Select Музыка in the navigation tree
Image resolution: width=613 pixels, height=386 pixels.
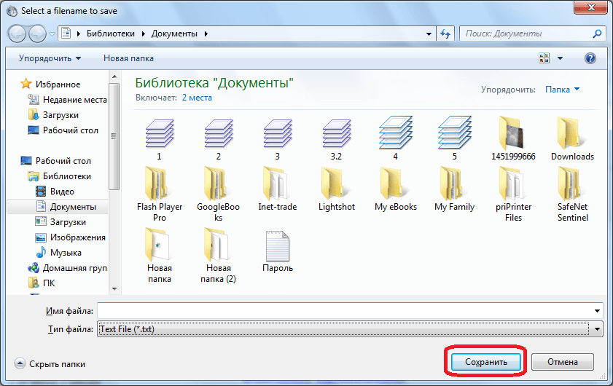tap(66, 252)
